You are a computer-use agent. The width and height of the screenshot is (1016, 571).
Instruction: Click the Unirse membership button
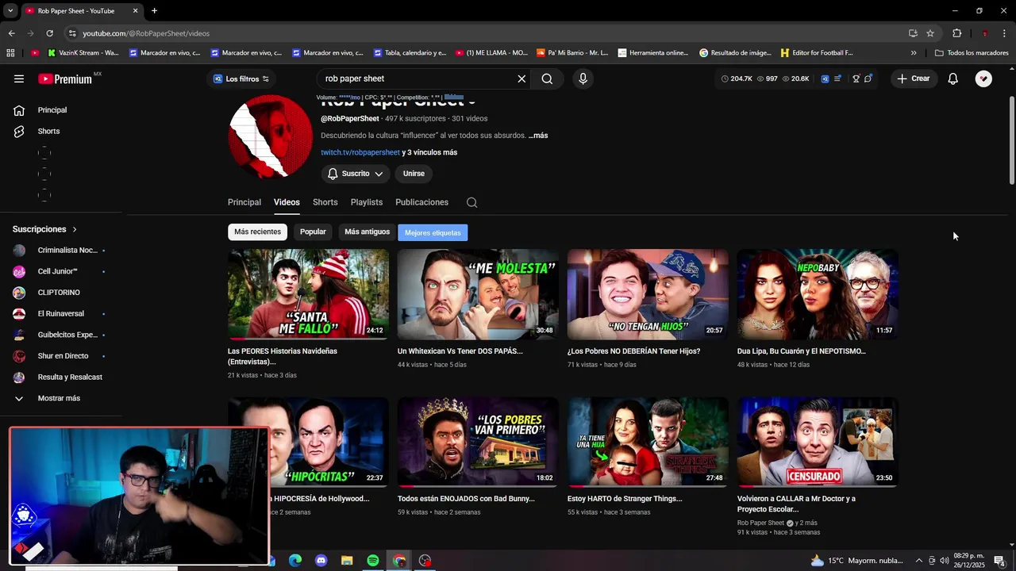(414, 174)
